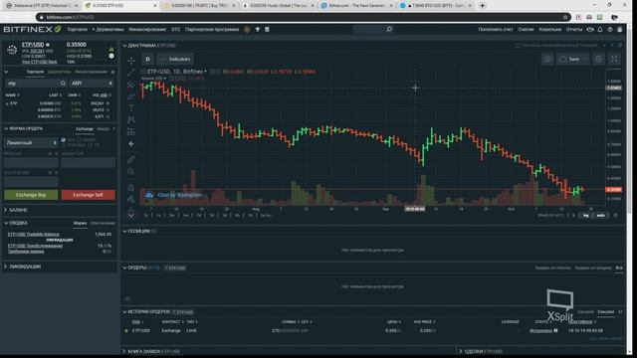Toggle the small round button beside ticker price
This screenshot has width=637, height=358.
click(111, 56)
